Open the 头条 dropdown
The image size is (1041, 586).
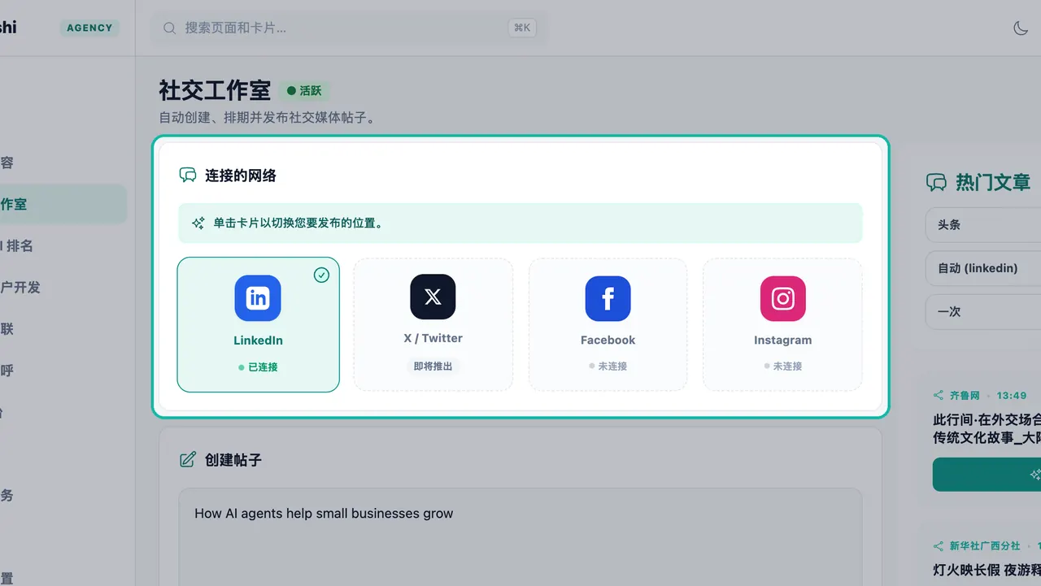point(983,224)
